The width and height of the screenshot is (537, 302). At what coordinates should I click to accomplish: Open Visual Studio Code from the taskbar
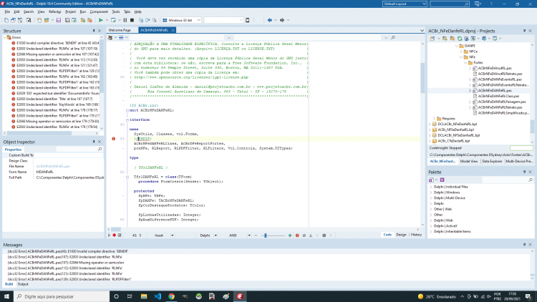(158, 296)
